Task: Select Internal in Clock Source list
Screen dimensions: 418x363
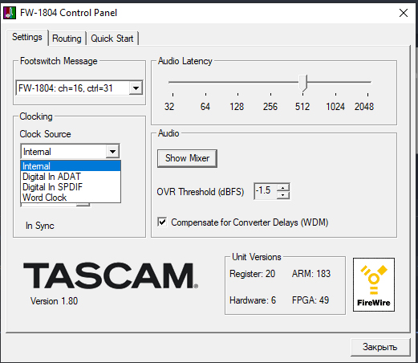Action: [x=71, y=166]
